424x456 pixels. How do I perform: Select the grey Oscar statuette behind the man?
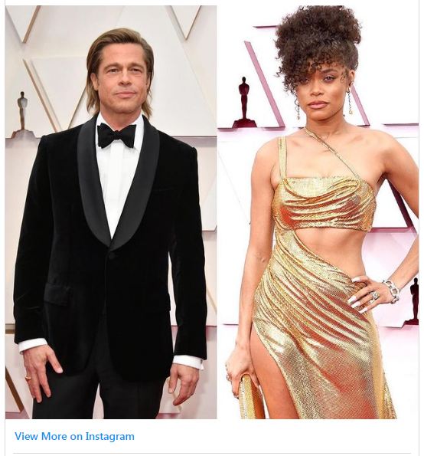(22, 115)
